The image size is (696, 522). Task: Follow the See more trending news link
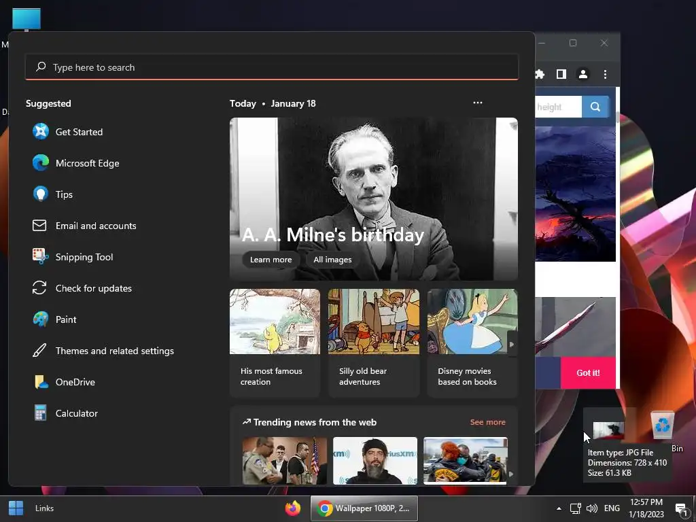487,422
